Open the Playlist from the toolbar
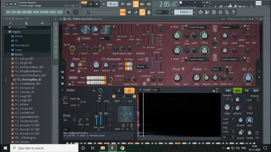The image size is (271, 152). pyautogui.click(x=200, y=12)
